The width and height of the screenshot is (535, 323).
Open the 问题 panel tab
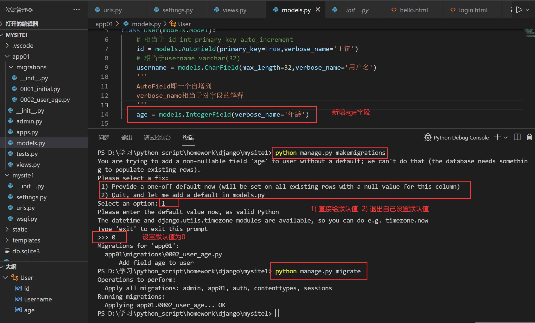pos(104,138)
